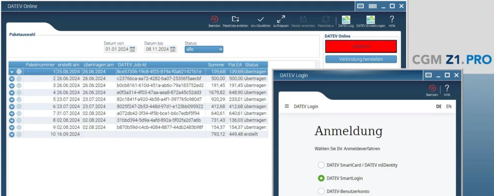Toggle selection circle for package 1

tap(19, 71)
